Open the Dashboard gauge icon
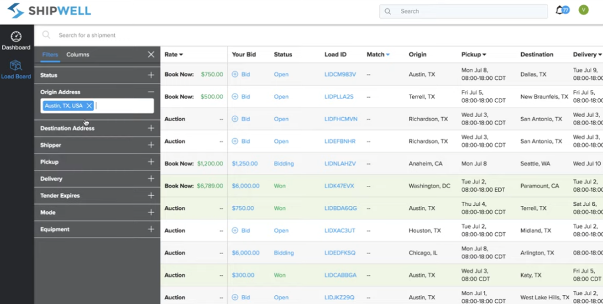The height and width of the screenshot is (304, 603). pyautogui.click(x=16, y=37)
